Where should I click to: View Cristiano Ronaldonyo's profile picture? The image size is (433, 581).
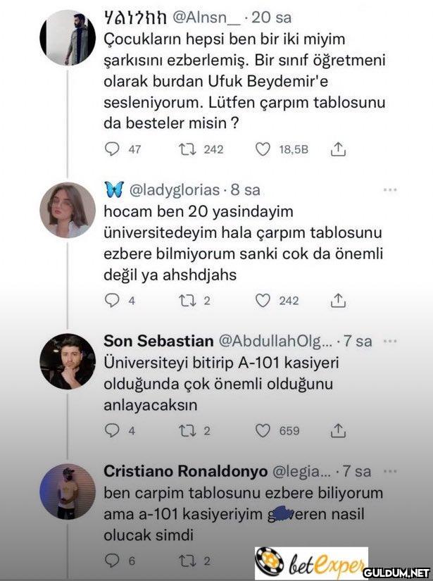[67, 492]
